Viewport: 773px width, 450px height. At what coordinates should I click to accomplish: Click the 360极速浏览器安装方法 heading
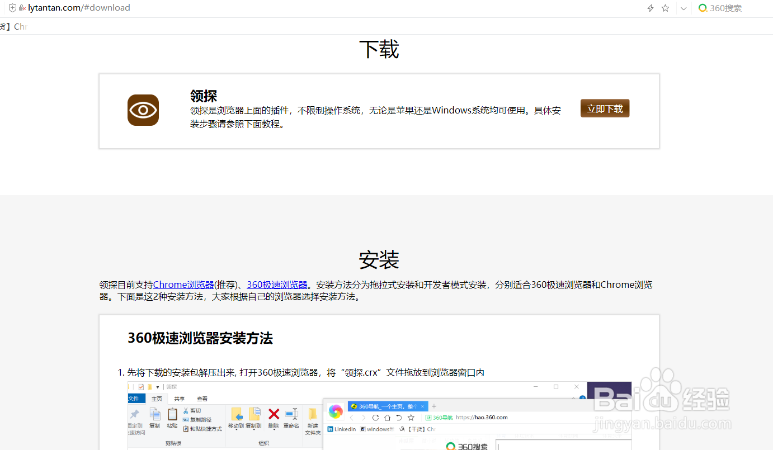(x=200, y=338)
